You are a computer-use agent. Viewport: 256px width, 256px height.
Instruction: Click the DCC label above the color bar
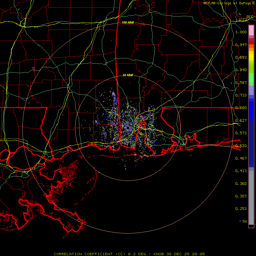coord(250,17)
